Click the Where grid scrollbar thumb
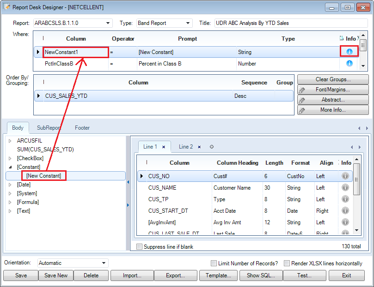This screenshot has height=287, width=374. click(363, 45)
